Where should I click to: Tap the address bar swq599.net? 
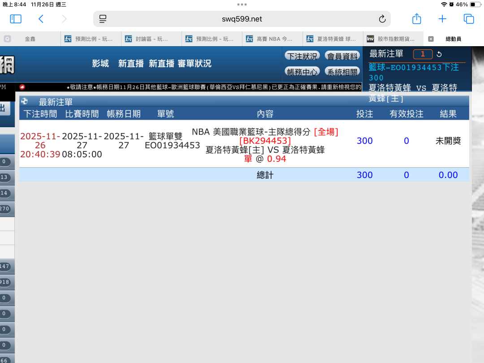[x=242, y=19]
